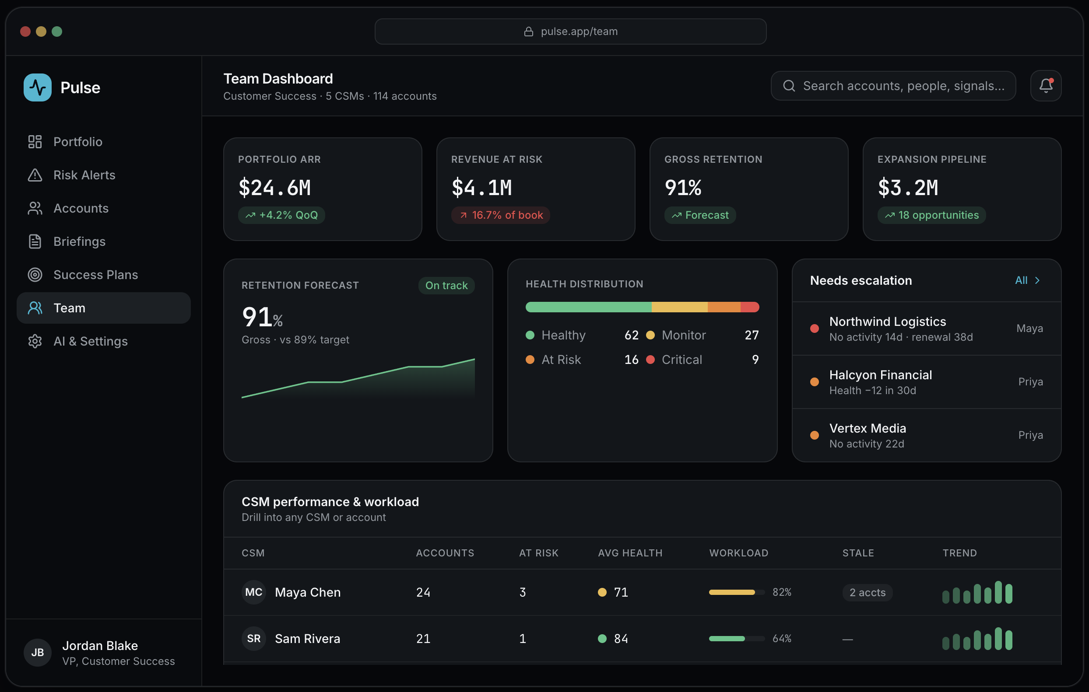Click the AT RISK column header
This screenshot has width=1089, height=692.
click(x=538, y=553)
